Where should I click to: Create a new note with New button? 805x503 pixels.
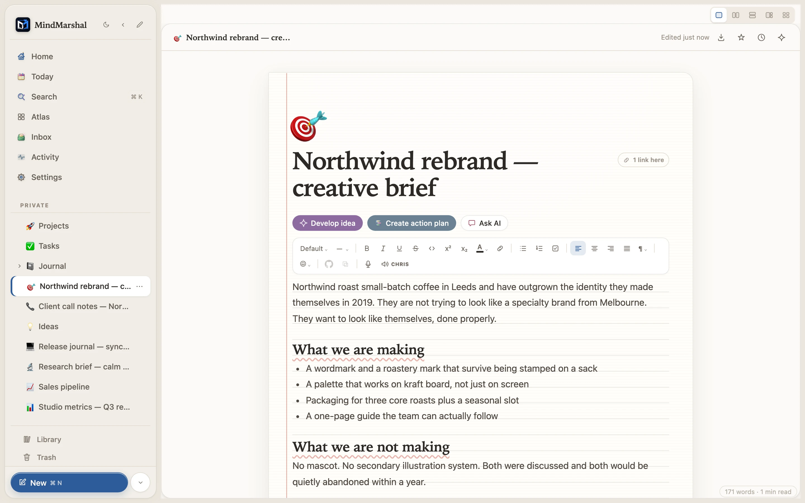69,483
